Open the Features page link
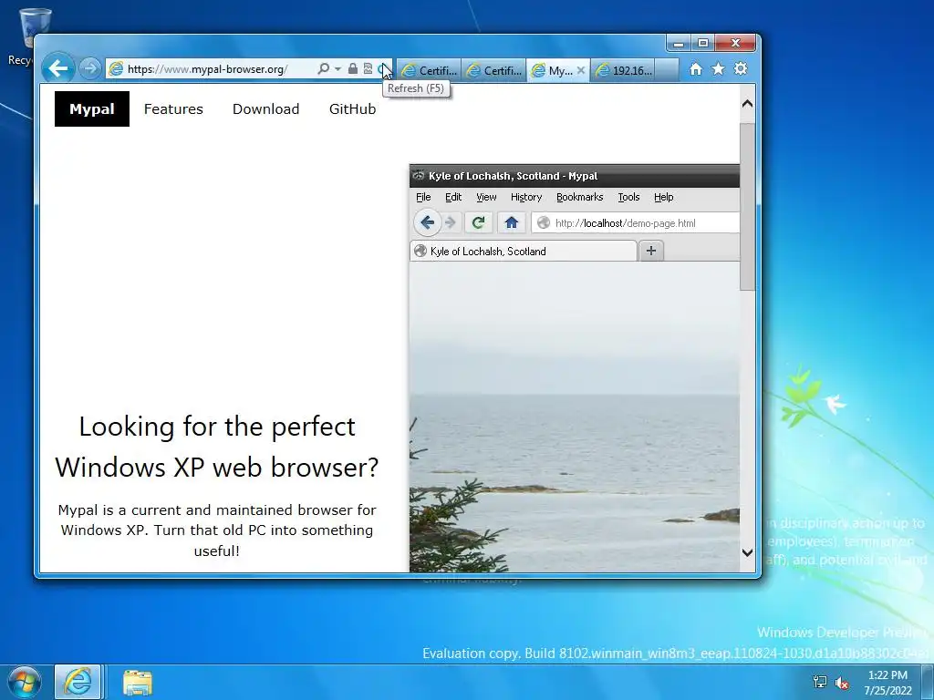This screenshot has height=700, width=934. tap(173, 109)
